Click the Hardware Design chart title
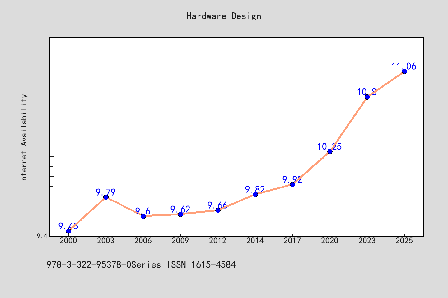The height and width of the screenshot is (298, 448). coord(224,16)
